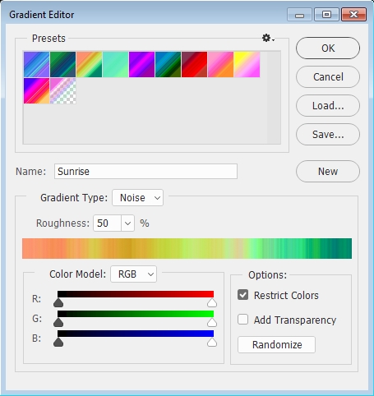Open the Gradient Type dropdown
The height and width of the screenshot is (396, 374).
[x=138, y=197]
